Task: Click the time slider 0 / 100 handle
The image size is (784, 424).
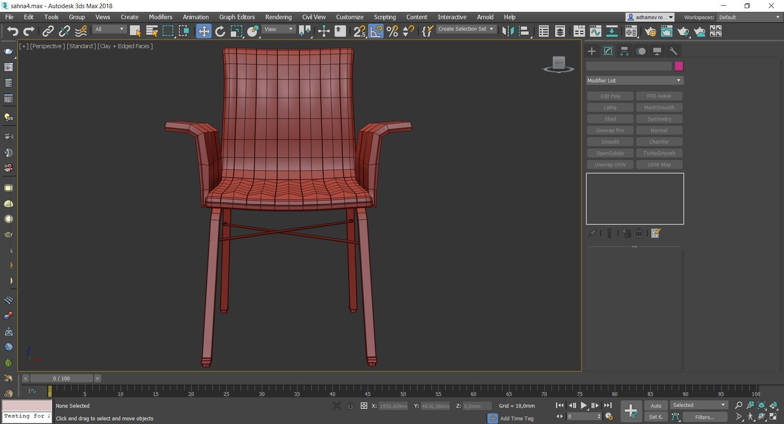Action: tap(61, 378)
